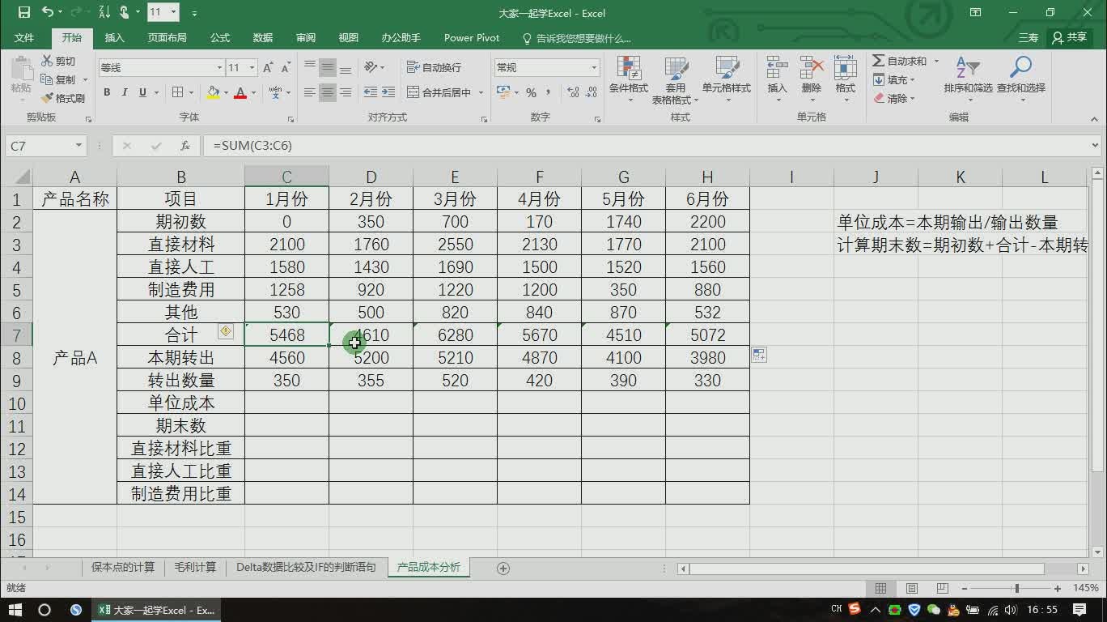Toggle Italic formatting
The image size is (1107, 622).
[125, 92]
